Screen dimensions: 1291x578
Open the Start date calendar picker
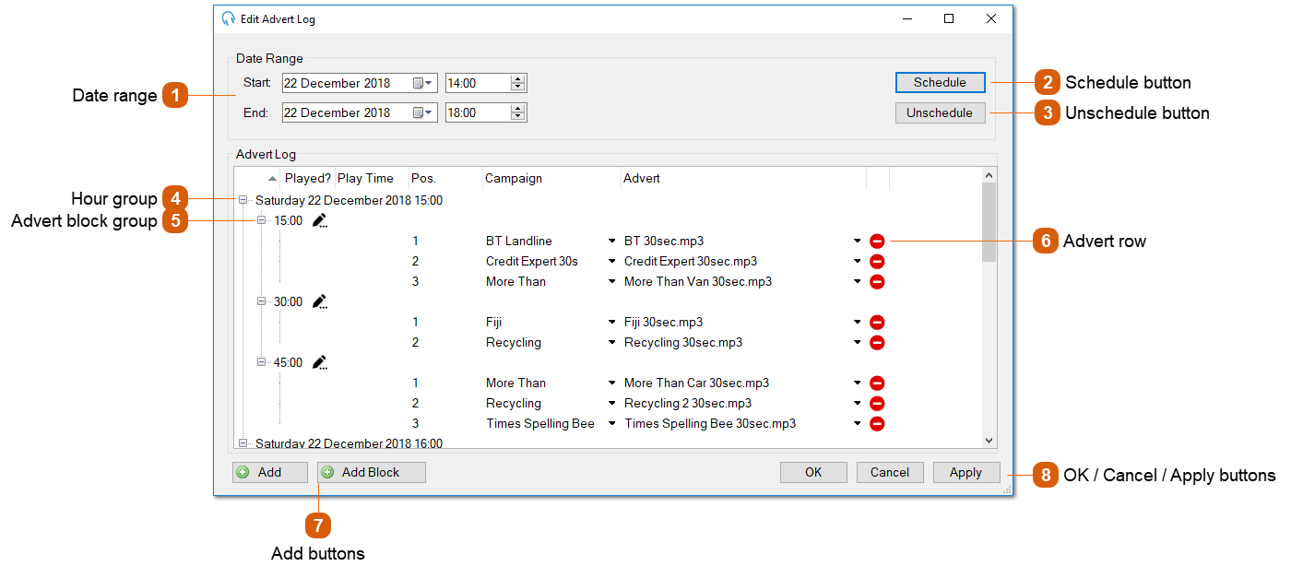422,84
